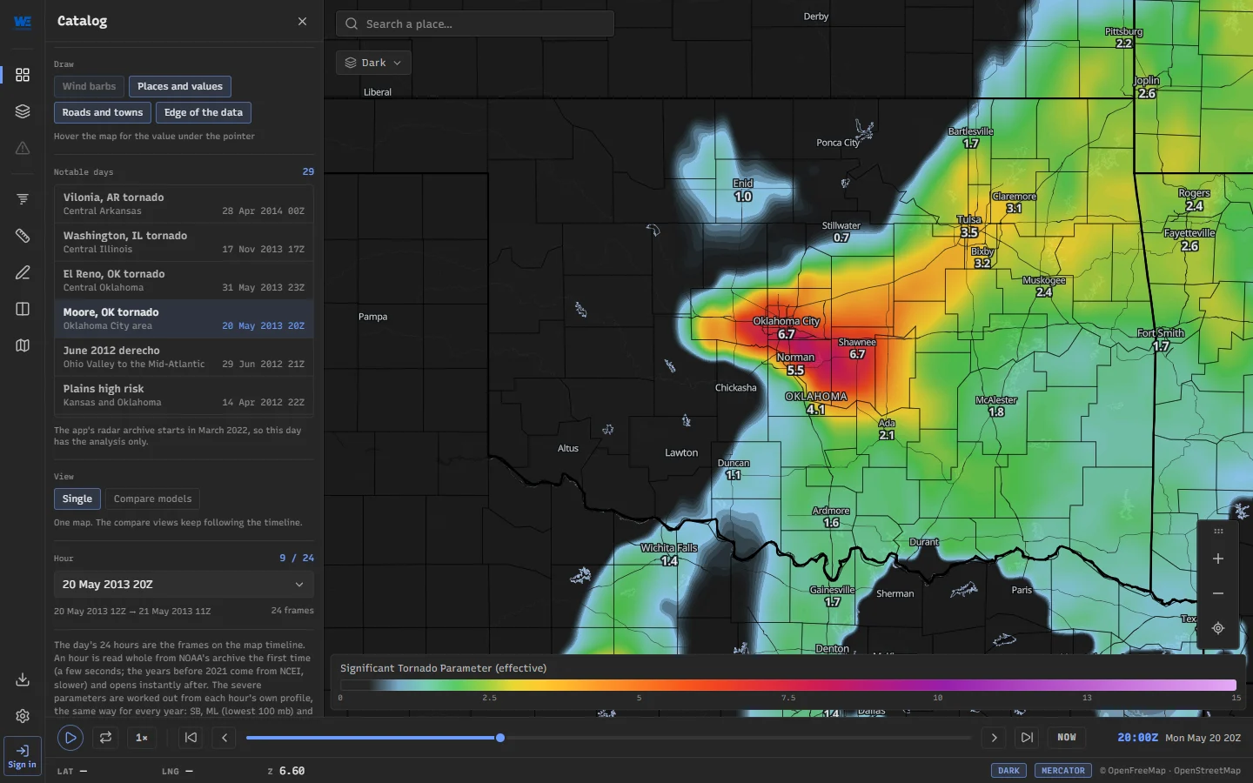Select the Vilonia, AR tornado entry

coord(184,204)
